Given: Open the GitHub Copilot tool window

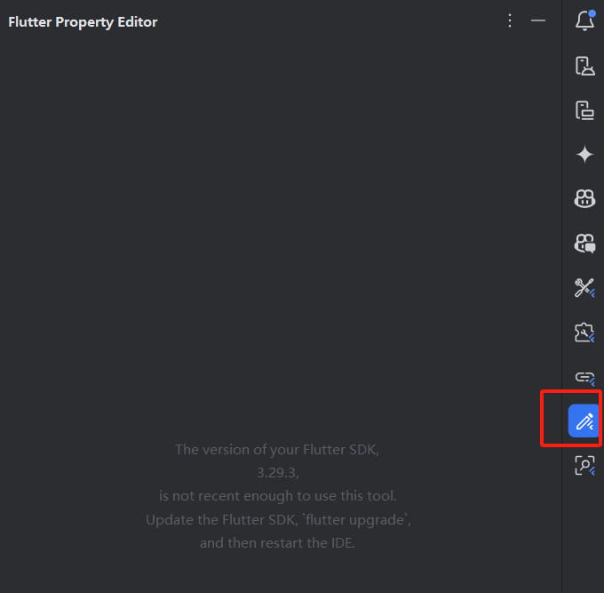Looking at the screenshot, I should click(x=584, y=199).
